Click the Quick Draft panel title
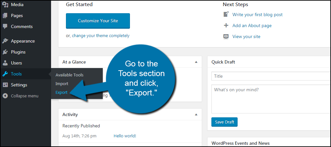This screenshot has width=331, height=147. pos(223,62)
